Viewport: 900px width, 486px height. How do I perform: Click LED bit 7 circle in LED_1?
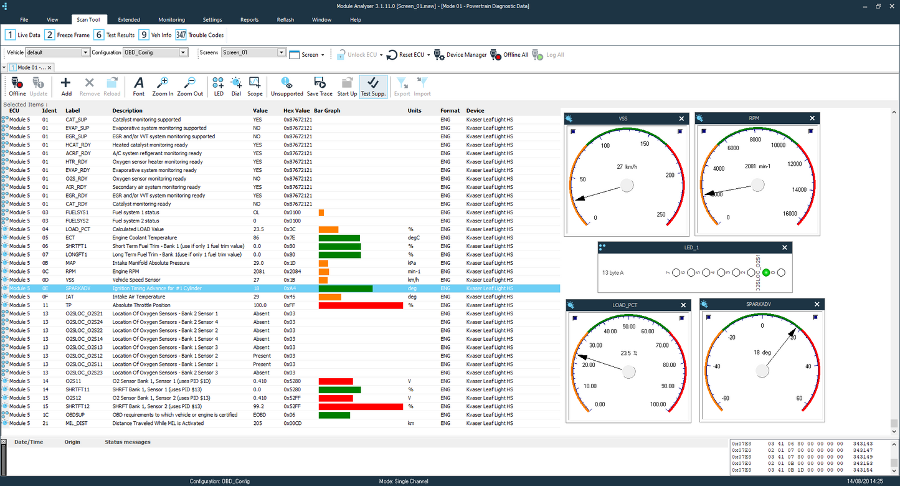pos(676,272)
